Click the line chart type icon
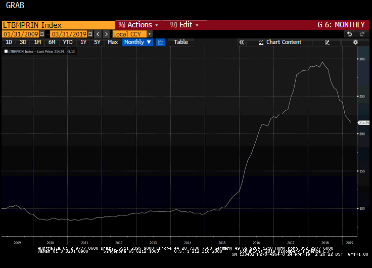The image size is (372, 268). [161, 42]
